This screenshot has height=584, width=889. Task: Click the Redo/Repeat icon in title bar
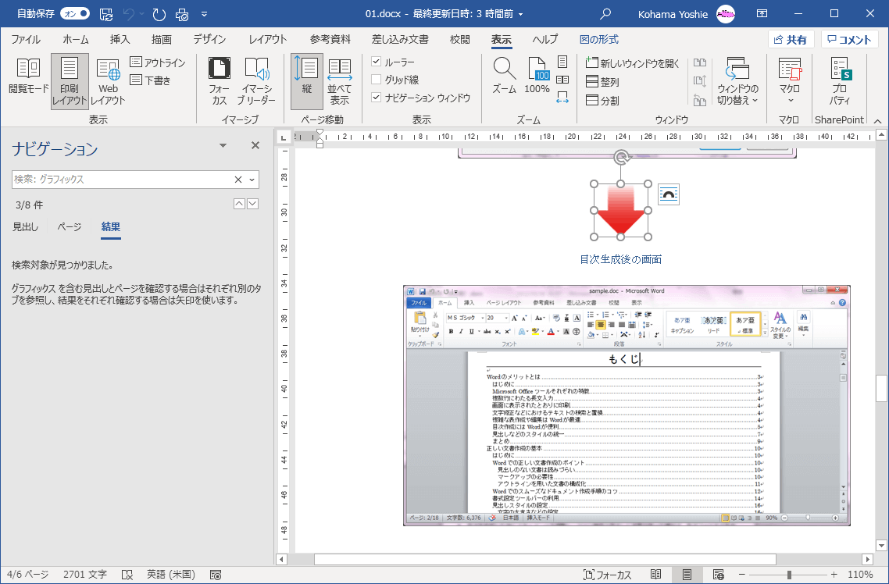(159, 14)
